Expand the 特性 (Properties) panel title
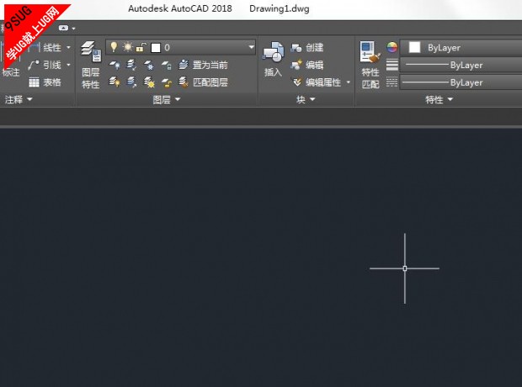This screenshot has width=522, height=387. tap(439, 99)
